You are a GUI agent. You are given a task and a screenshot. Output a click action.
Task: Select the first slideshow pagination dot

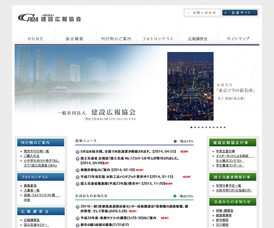click(192, 128)
